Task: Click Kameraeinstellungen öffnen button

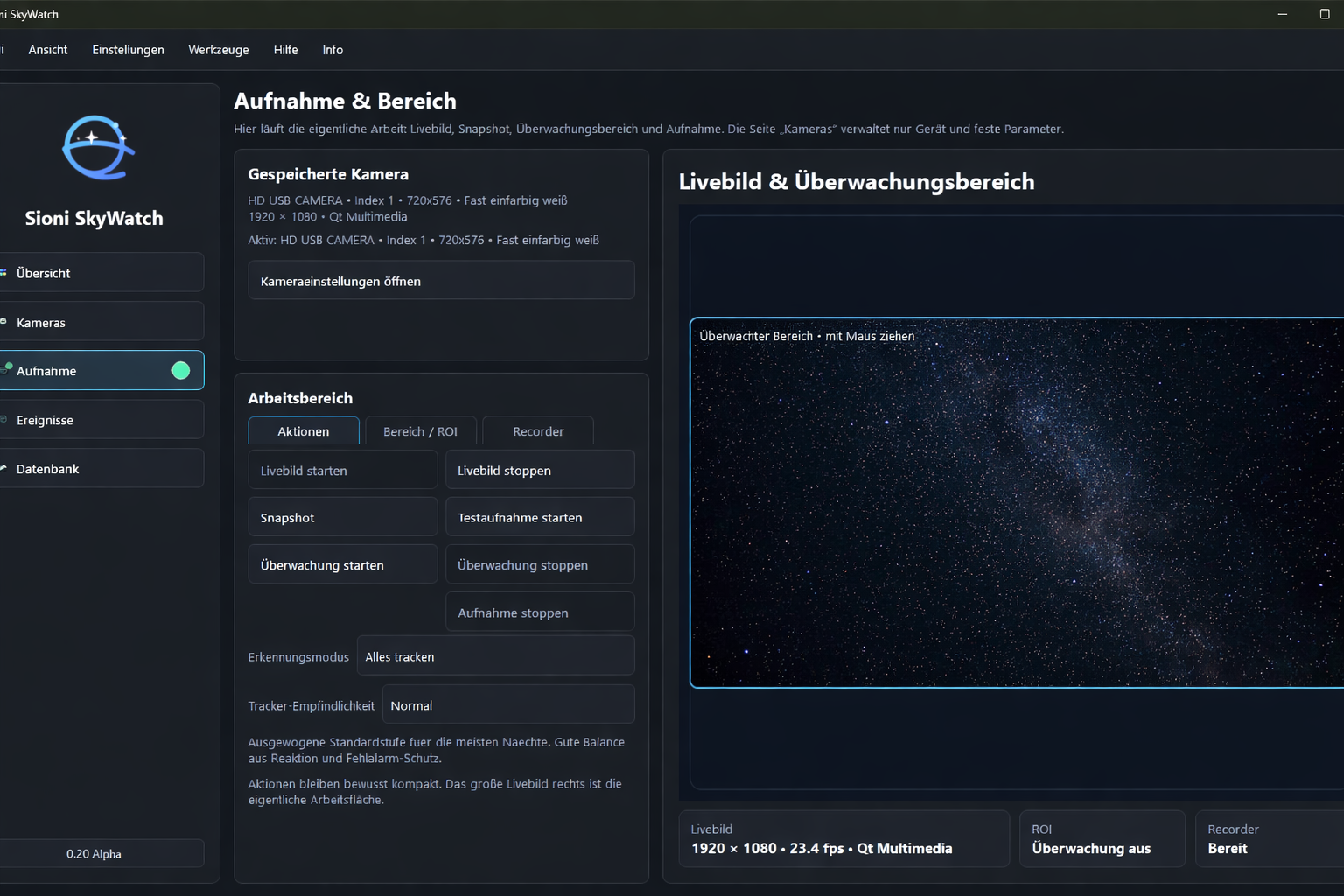Action: tap(441, 281)
